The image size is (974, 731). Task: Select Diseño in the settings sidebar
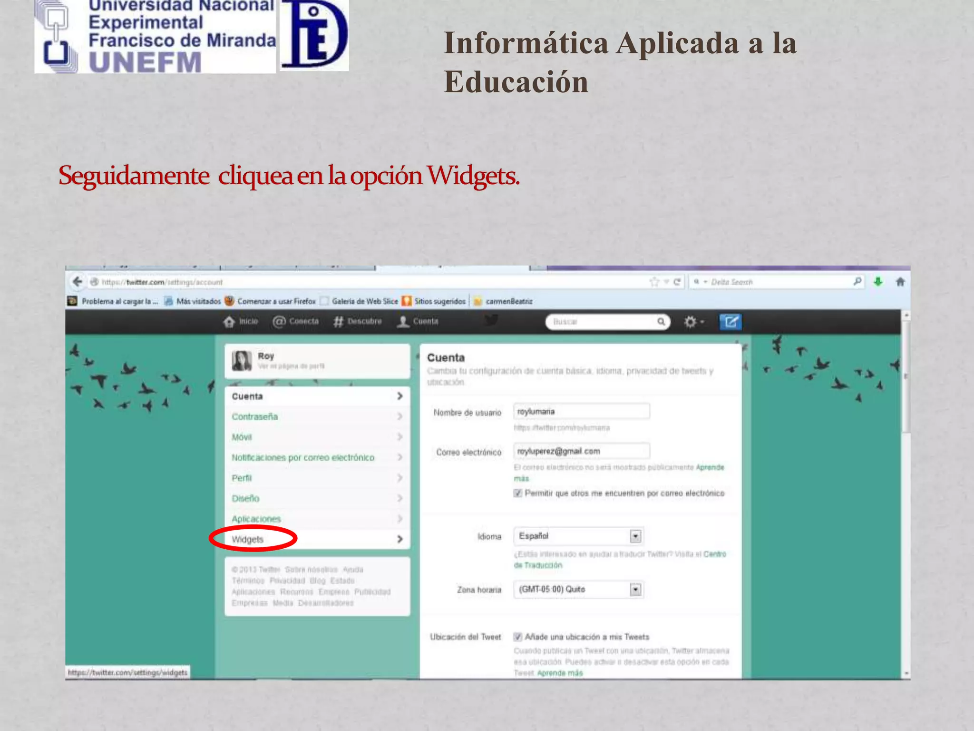point(317,498)
